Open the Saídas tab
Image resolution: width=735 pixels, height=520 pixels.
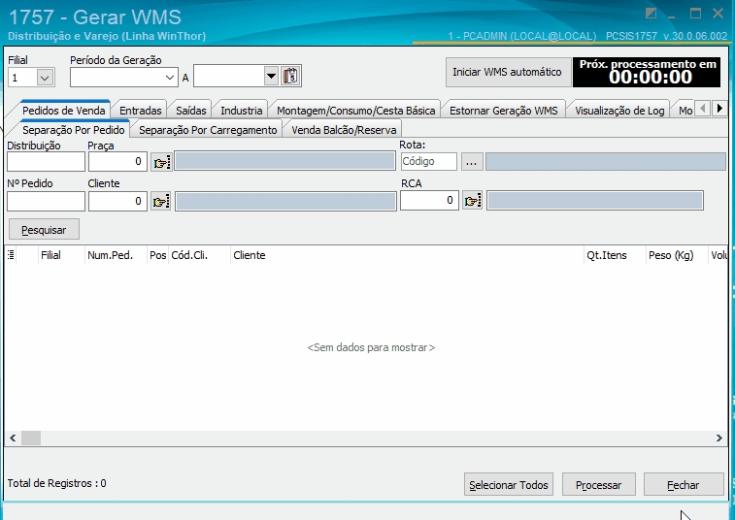coord(190,111)
